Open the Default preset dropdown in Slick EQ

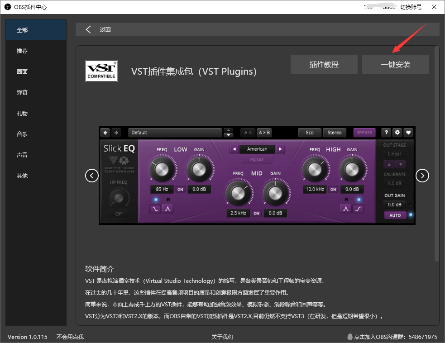[x=175, y=133]
